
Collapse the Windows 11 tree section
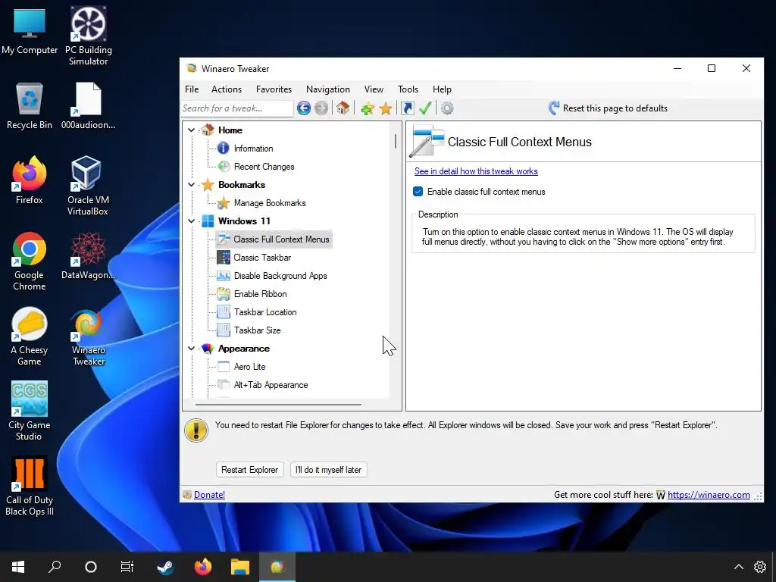[x=192, y=221]
